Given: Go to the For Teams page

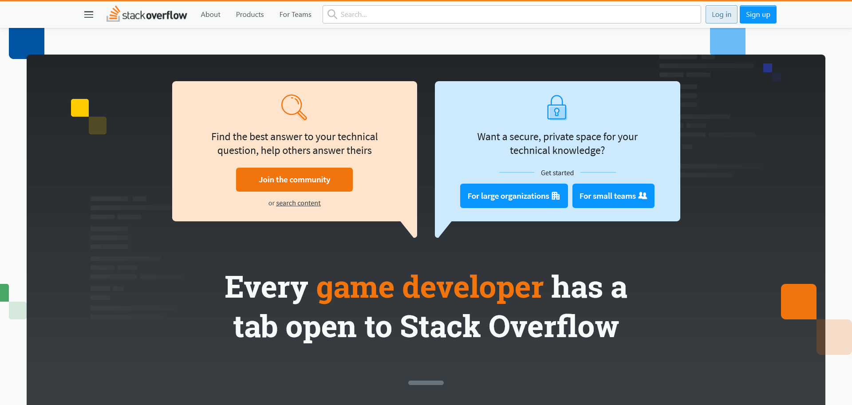Looking at the screenshot, I should pyautogui.click(x=295, y=15).
